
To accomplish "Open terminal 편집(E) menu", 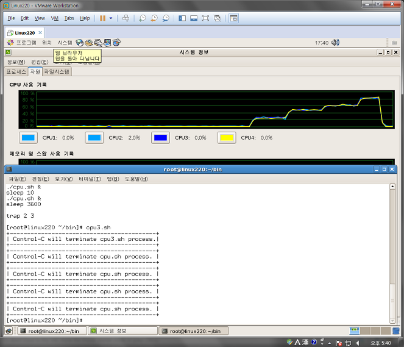I will [x=40, y=179].
